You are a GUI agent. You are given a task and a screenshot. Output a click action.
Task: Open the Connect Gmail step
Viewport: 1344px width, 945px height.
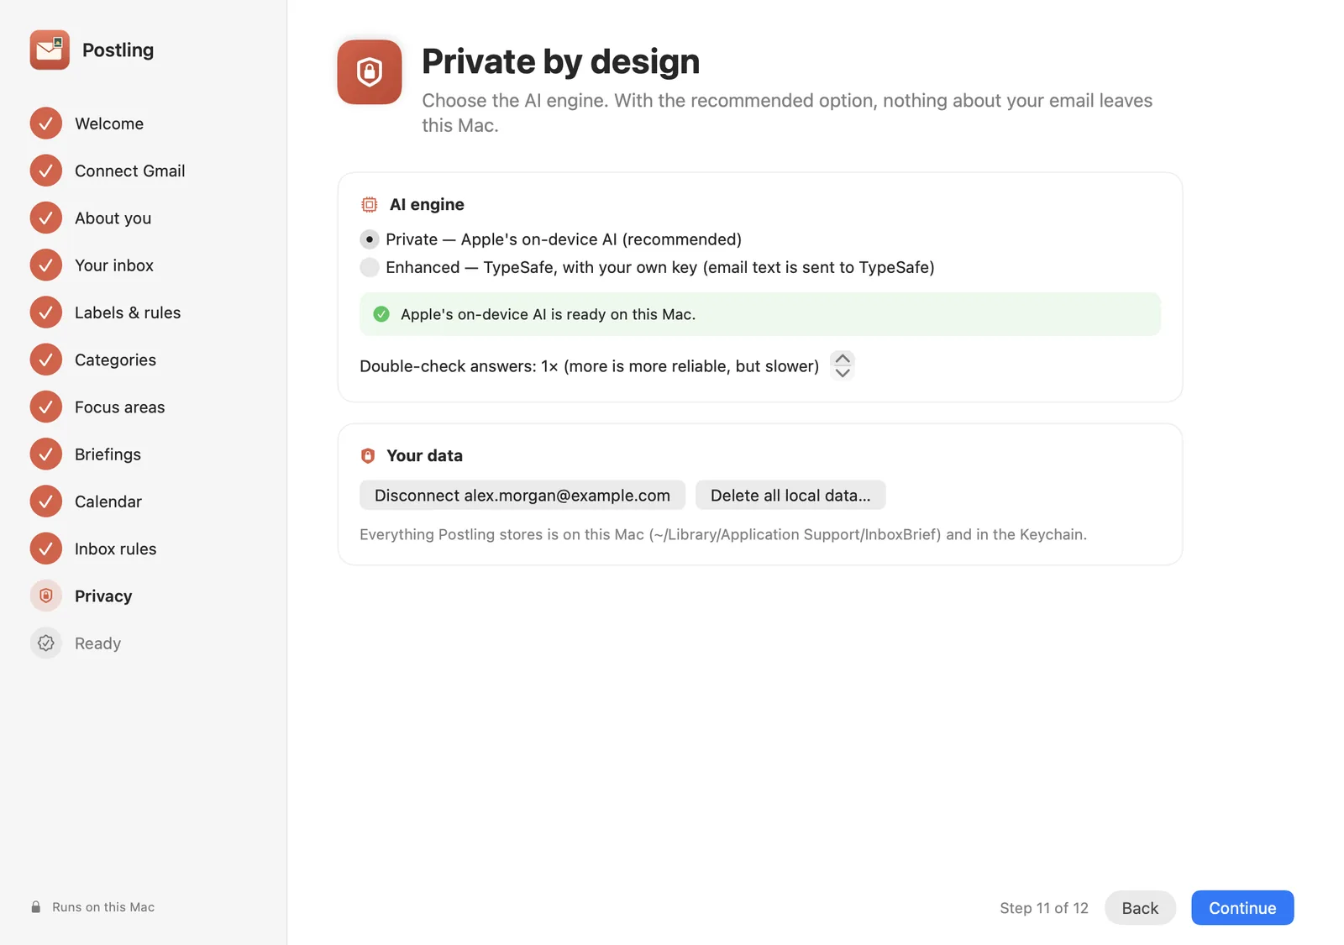pyautogui.click(x=130, y=171)
